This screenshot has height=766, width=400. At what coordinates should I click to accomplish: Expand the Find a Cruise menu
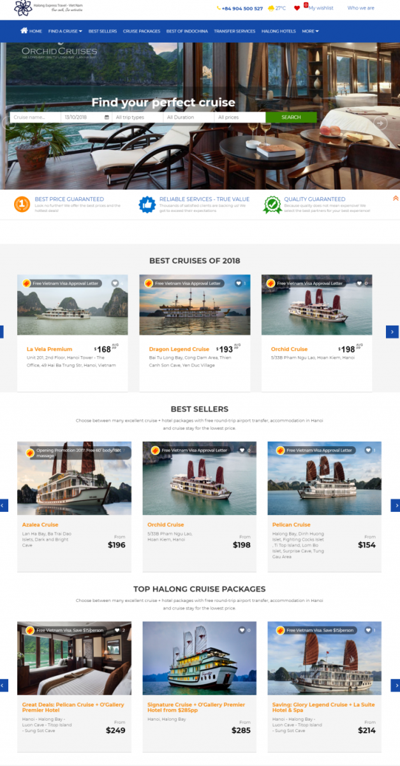tap(65, 31)
